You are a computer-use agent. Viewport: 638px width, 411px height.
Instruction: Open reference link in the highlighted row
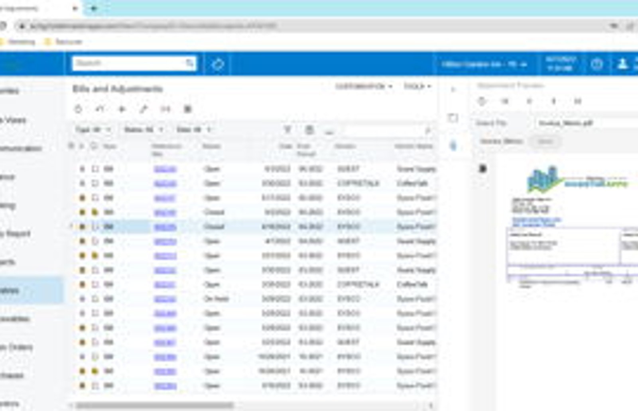click(165, 227)
